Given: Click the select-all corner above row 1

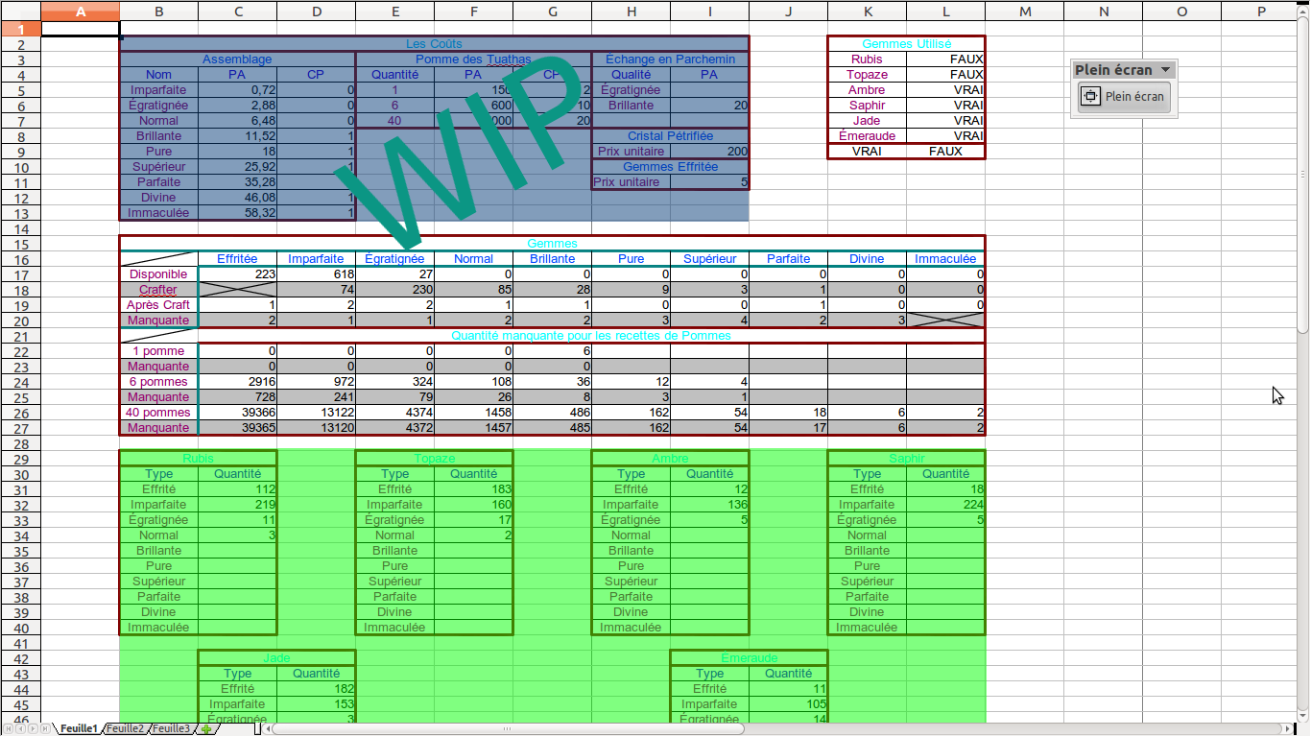Looking at the screenshot, I should [20, 12].
